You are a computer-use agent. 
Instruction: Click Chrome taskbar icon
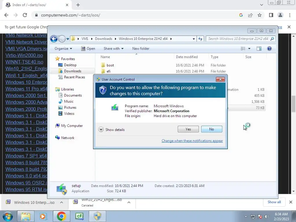pos(61,216)
